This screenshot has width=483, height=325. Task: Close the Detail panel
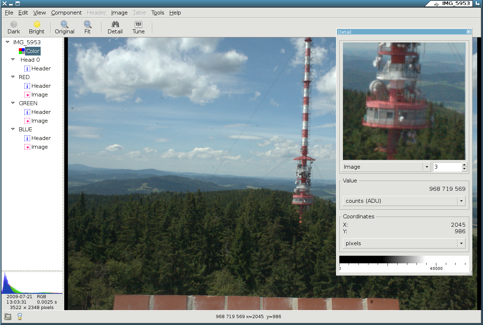468,32
